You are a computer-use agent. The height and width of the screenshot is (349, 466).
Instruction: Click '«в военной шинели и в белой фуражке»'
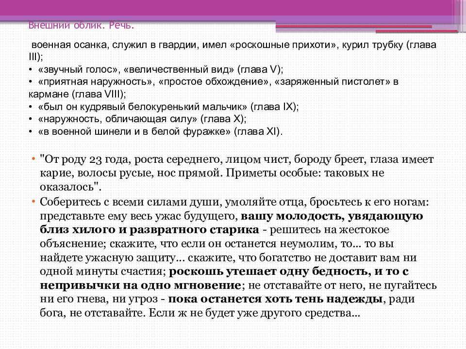pyautogui.click(x=134, y=131)
